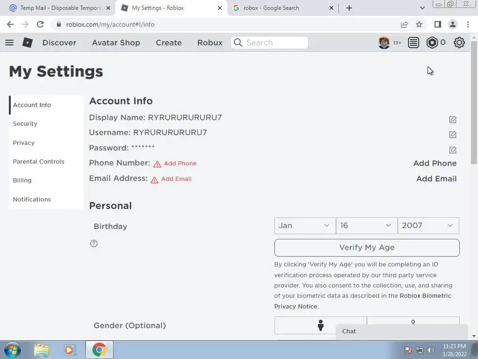Select the My Settings Roblox tab

[171, 8]
